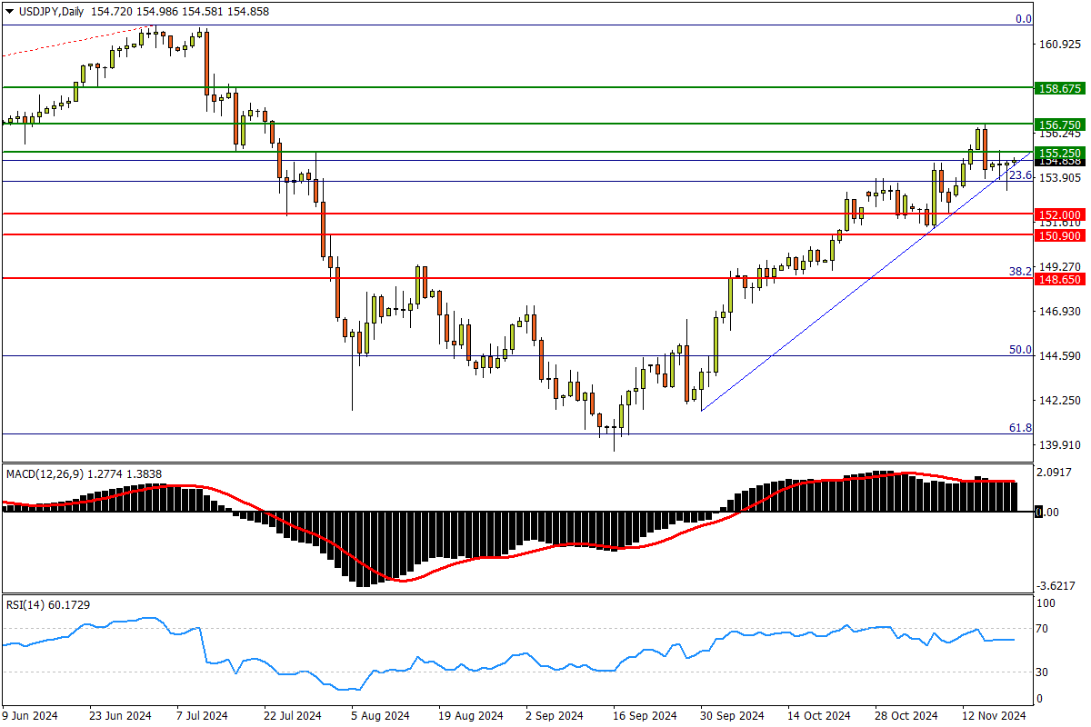This screenshot has height=727, width=1091.
Task: Select the RSI(14) indicator label
Action: point(27,604)
